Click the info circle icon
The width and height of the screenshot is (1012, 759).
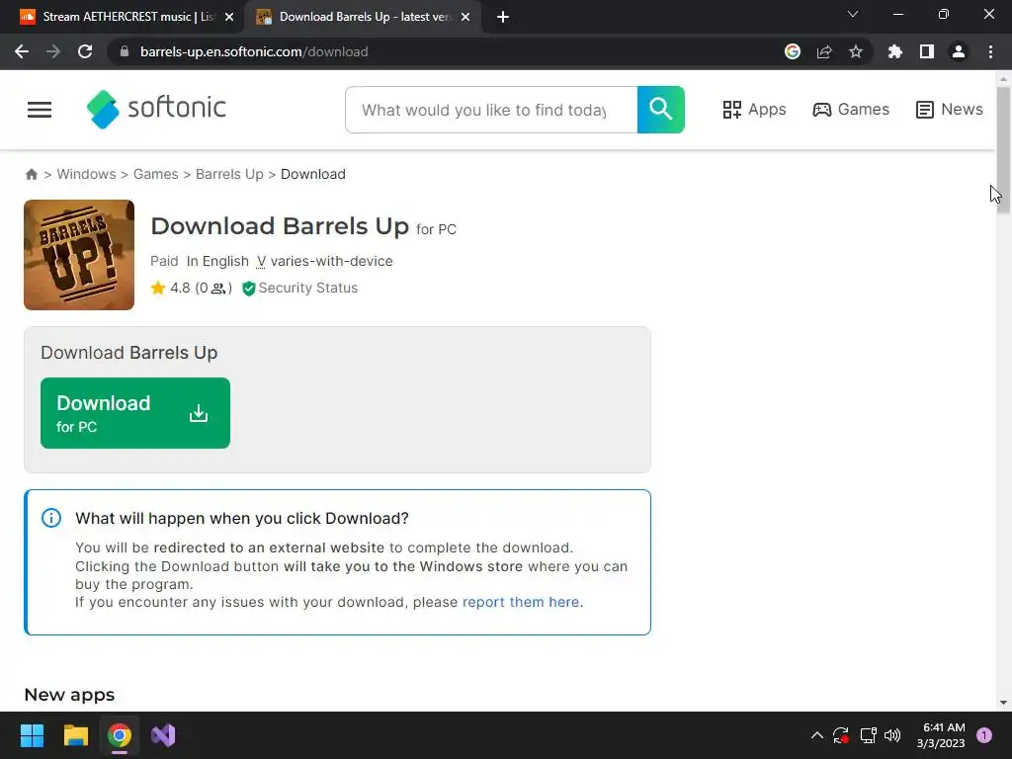click(51, 518)
